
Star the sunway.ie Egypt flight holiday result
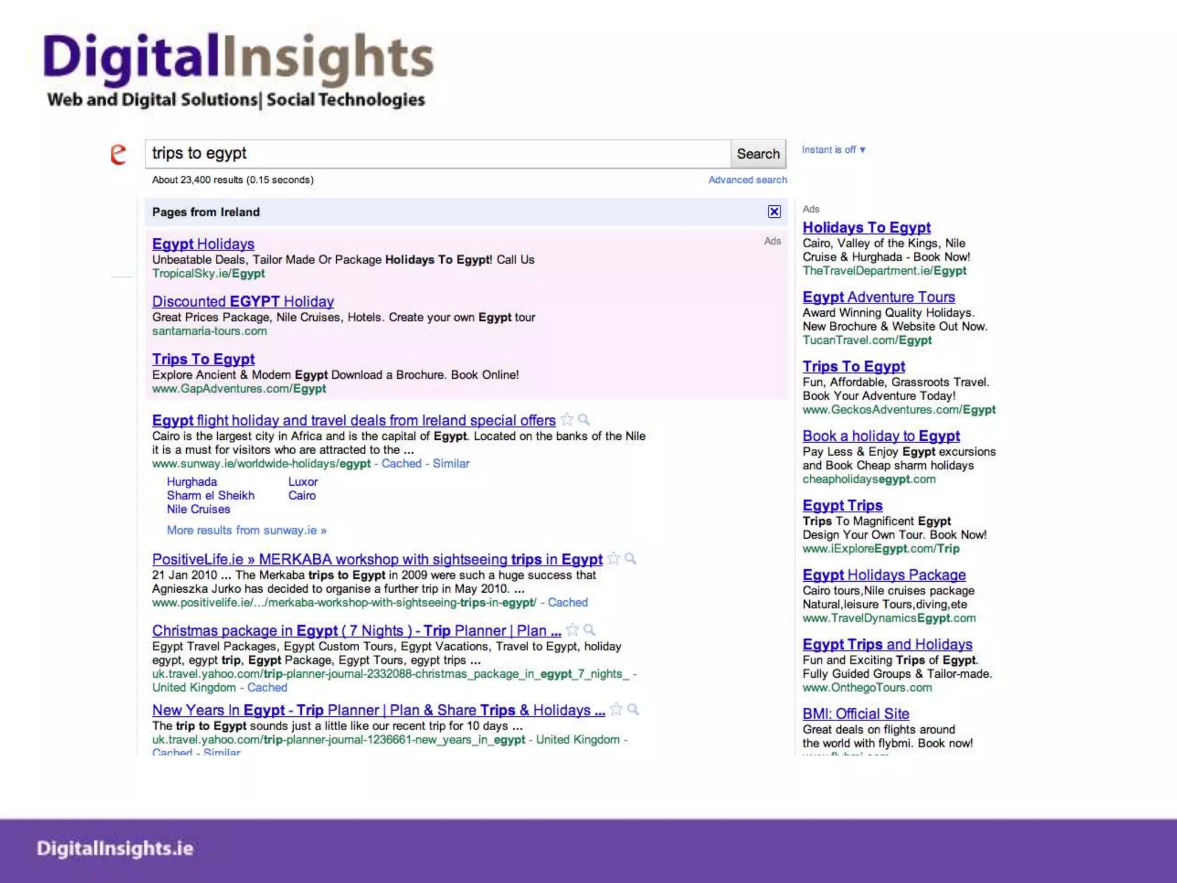pyautogui.click(x=567, y=420)
